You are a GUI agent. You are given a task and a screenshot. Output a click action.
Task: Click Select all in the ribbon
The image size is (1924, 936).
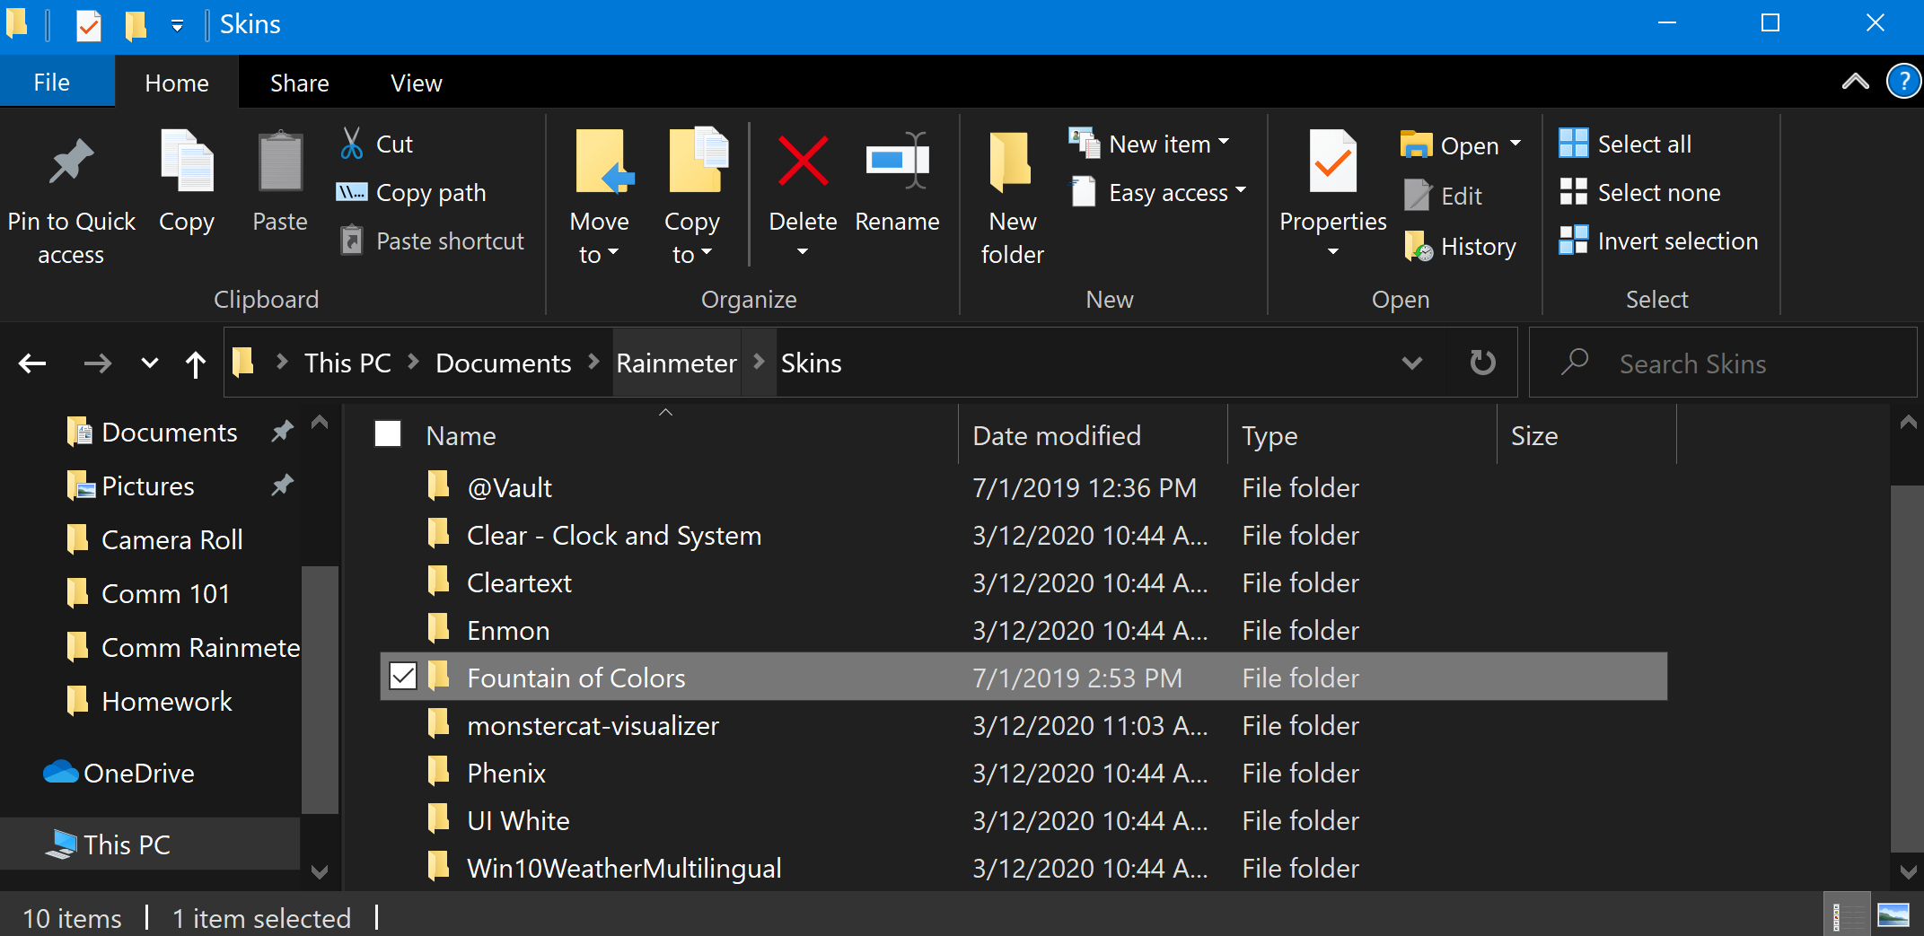pos(1625,144)
